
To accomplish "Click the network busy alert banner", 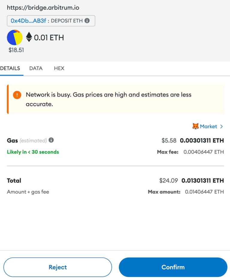I will (x=115, y=99).
